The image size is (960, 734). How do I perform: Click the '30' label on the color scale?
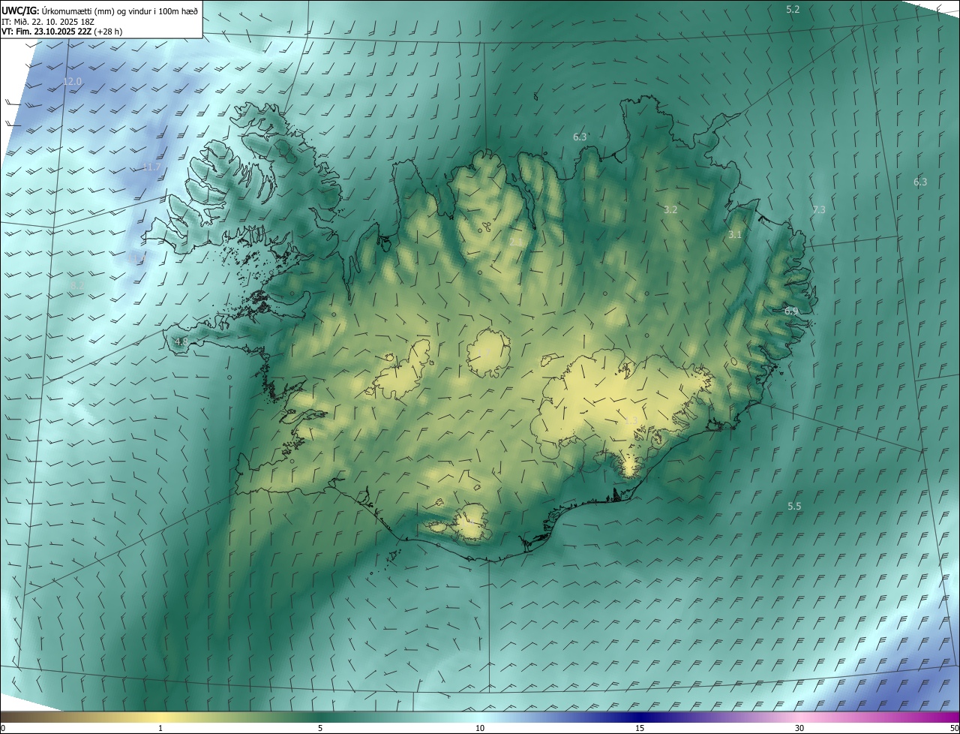point(799,728)
